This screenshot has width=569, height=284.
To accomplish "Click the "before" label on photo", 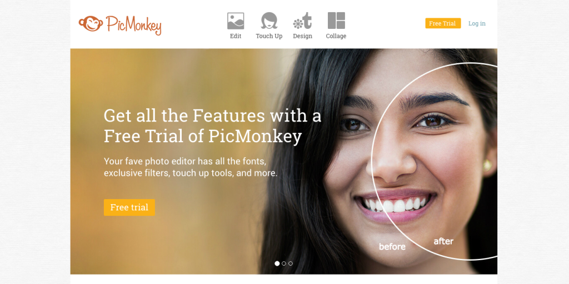I will [x=392, y=247].
